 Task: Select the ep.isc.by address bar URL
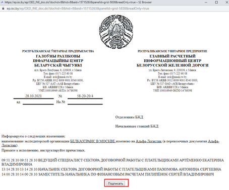[78, 9]
